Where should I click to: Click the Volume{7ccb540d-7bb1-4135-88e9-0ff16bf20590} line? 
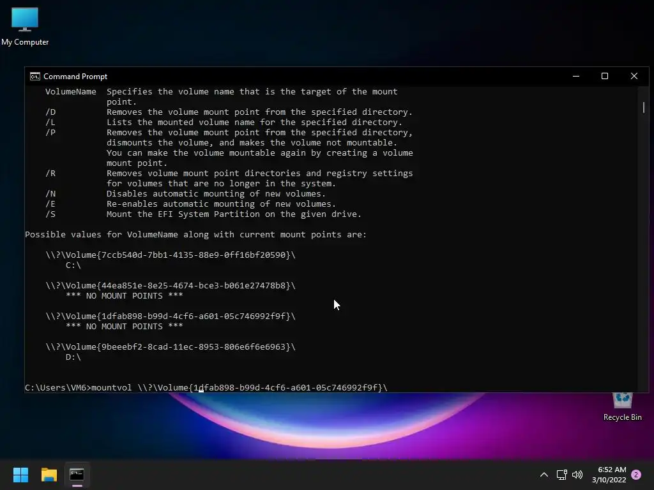pyautogui.click(x=171, y=255)
